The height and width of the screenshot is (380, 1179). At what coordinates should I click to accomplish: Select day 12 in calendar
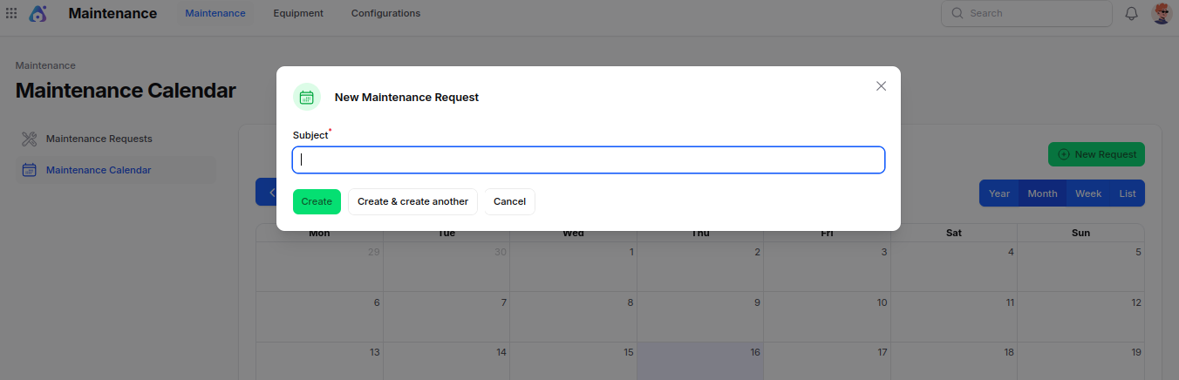pos(1080,316)
